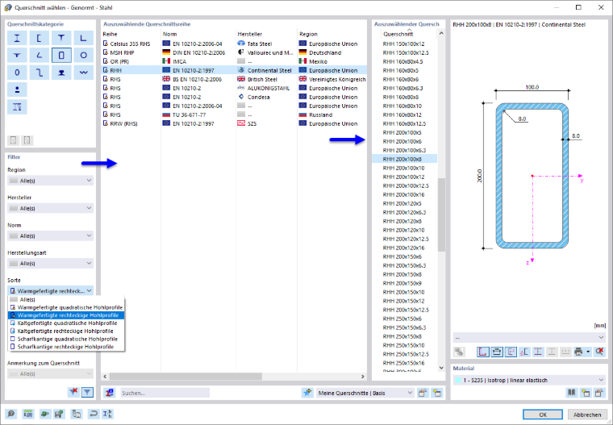Select the built-up double I-section category
Viewport: 613px width, 425px height.
pyautogui.click(x=17, y=106)
